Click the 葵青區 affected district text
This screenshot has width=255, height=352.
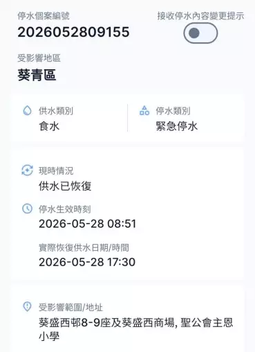tap(37, 75)
